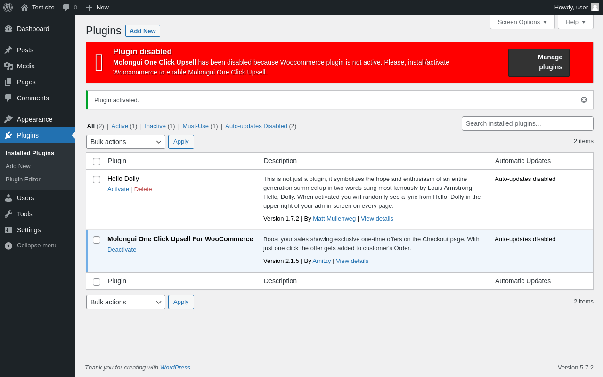The image size is (603, 377).
Task: Open Matt Mullenweg author link
Action: click(x=334, y=219)
